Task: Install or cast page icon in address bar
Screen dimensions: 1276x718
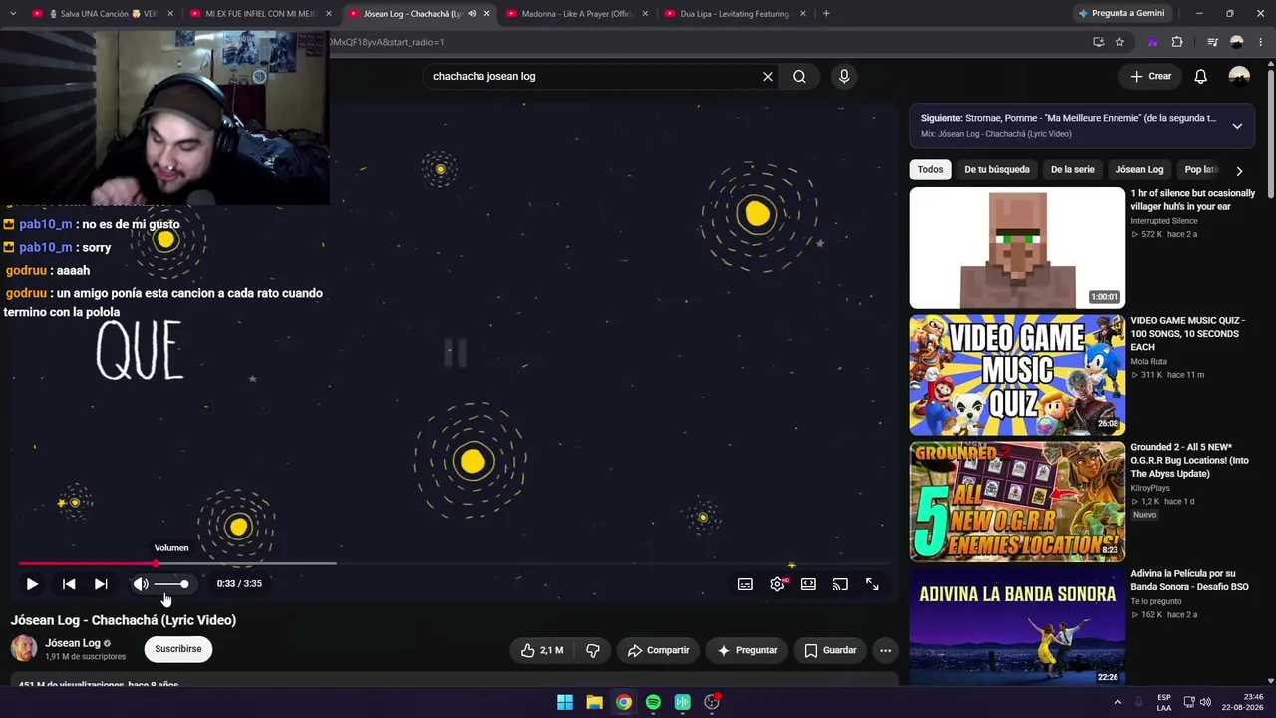Action: pos(1098,42)
